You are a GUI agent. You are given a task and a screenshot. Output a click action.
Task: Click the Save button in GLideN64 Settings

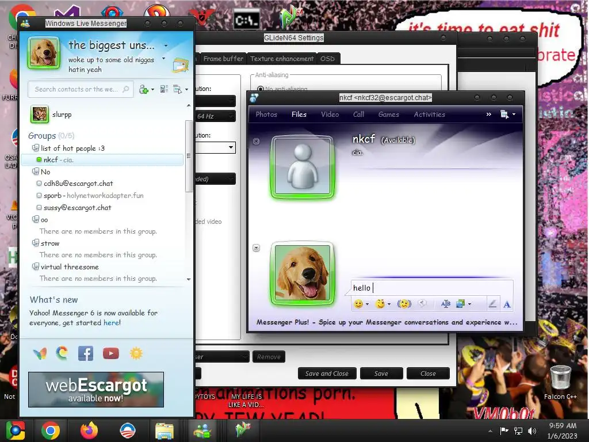381,373
